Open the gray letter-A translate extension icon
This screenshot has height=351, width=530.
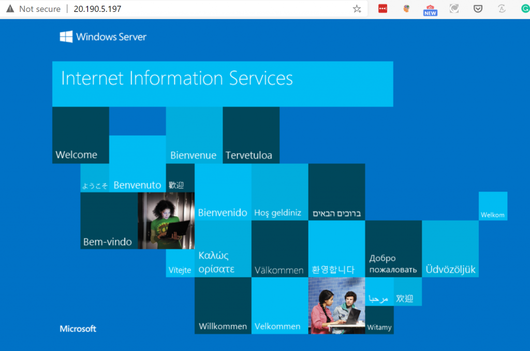point(502,9)
